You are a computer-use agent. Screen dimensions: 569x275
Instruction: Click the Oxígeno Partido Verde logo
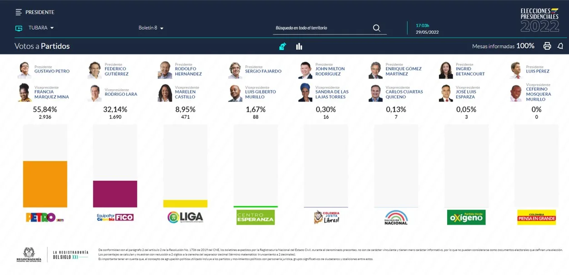(466, 217)
